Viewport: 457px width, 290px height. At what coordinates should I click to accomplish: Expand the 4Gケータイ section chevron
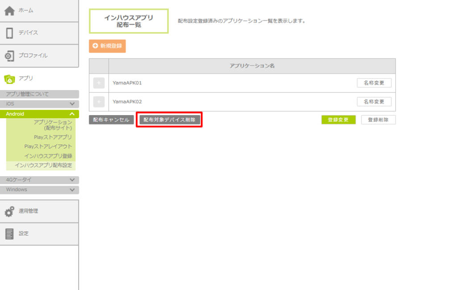72,180
